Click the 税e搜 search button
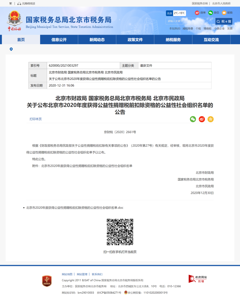 224,21
